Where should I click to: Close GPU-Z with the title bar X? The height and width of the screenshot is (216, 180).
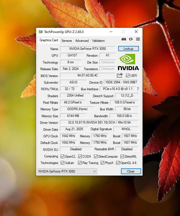(x=136, y=32)
